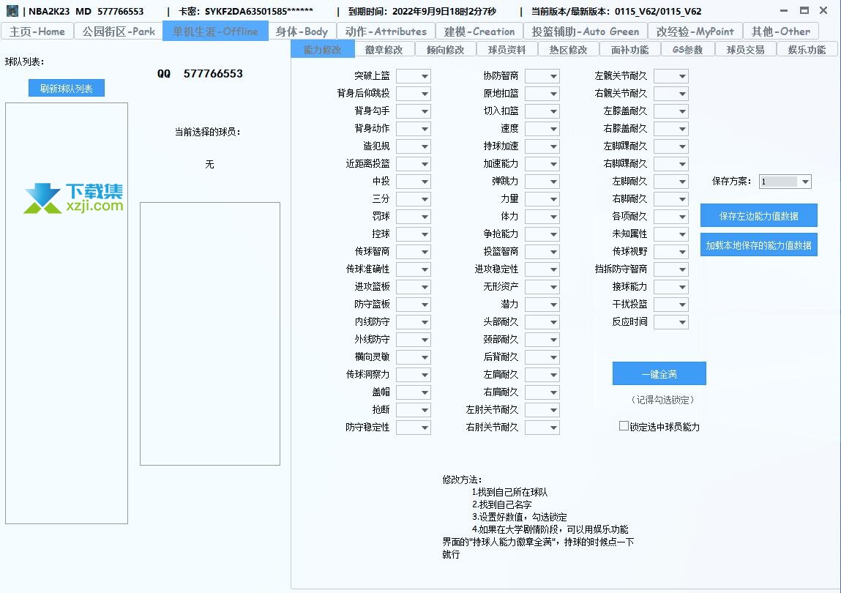Expand the 突破上篮 dropdown
This screenshot has height=593, width=841.
coord(414,76)
